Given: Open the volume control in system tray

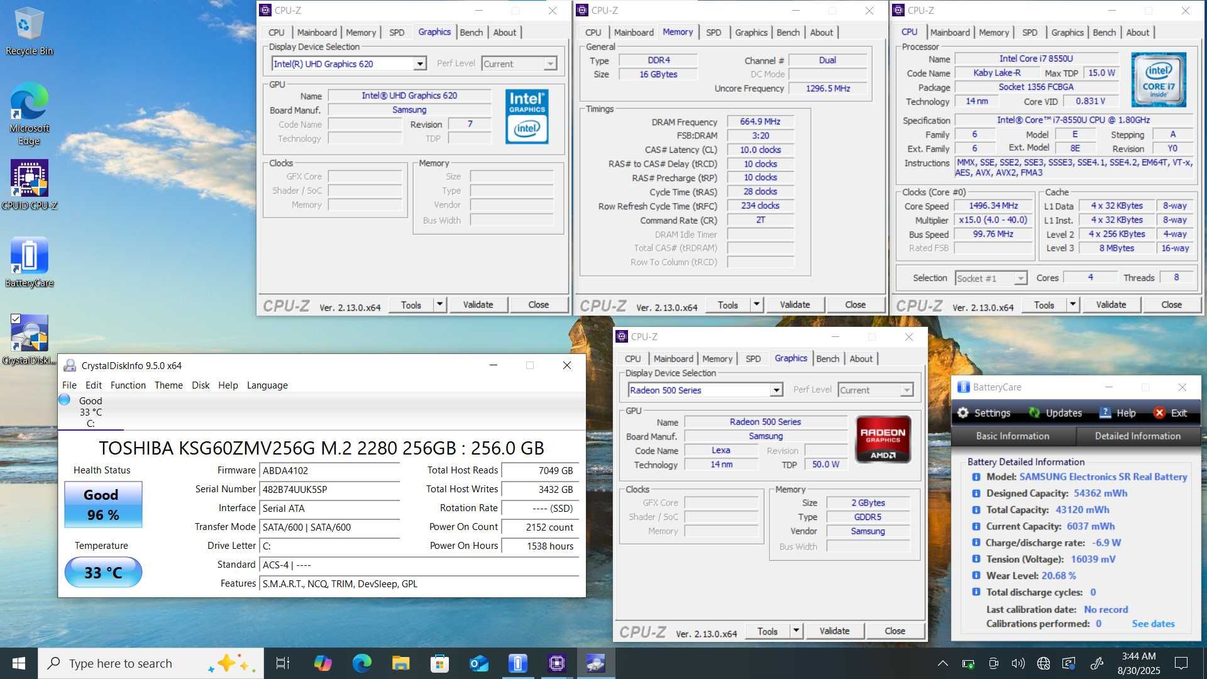Looking at the screenshot, I should coord(1018,663).
